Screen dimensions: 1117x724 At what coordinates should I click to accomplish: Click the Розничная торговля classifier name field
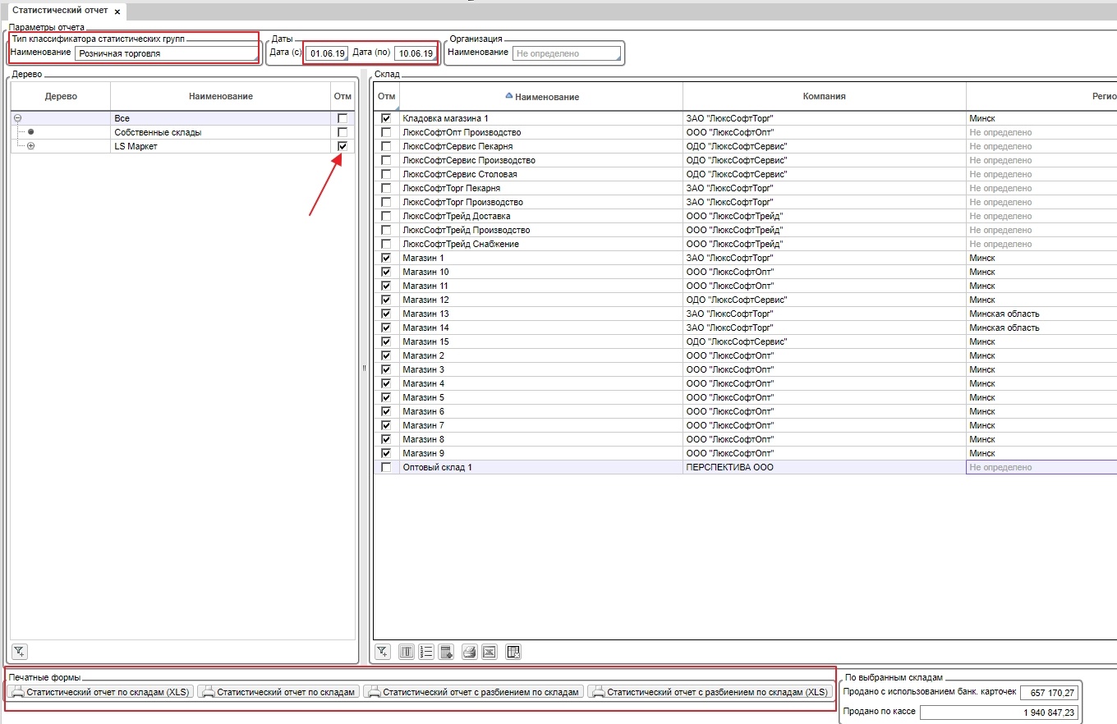166,53
